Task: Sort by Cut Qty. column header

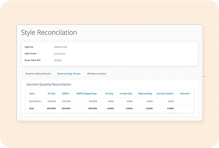Action: [x=109, y=93]
